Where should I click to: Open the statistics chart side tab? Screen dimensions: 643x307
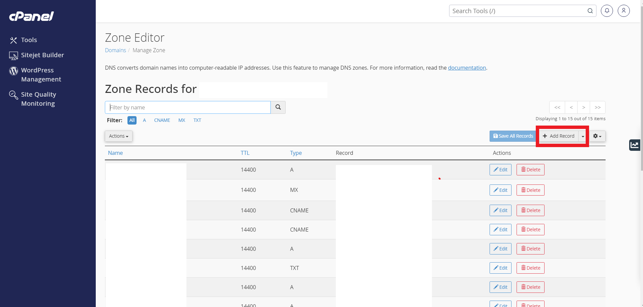[635, 145]
